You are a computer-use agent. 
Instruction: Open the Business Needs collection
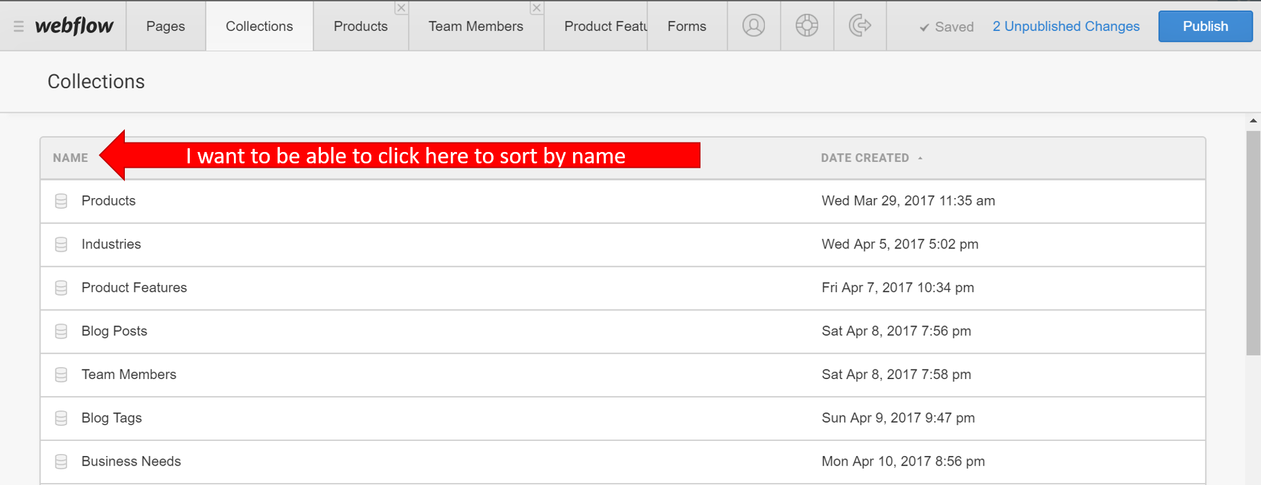coord(623,462)
